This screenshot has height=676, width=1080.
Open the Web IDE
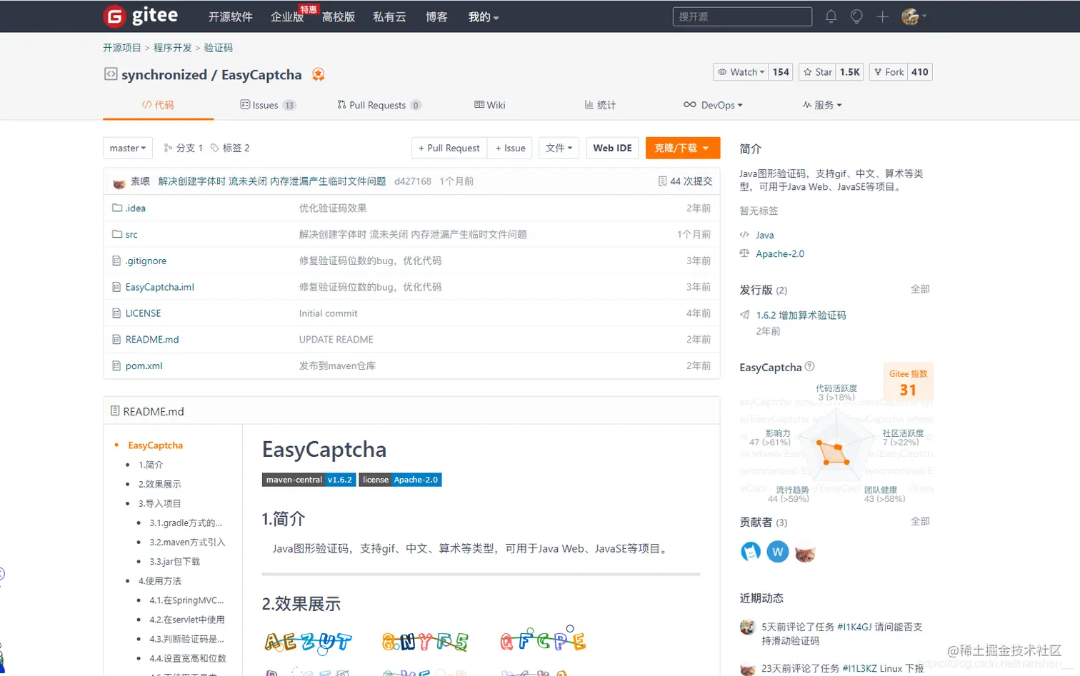(612, 148)
